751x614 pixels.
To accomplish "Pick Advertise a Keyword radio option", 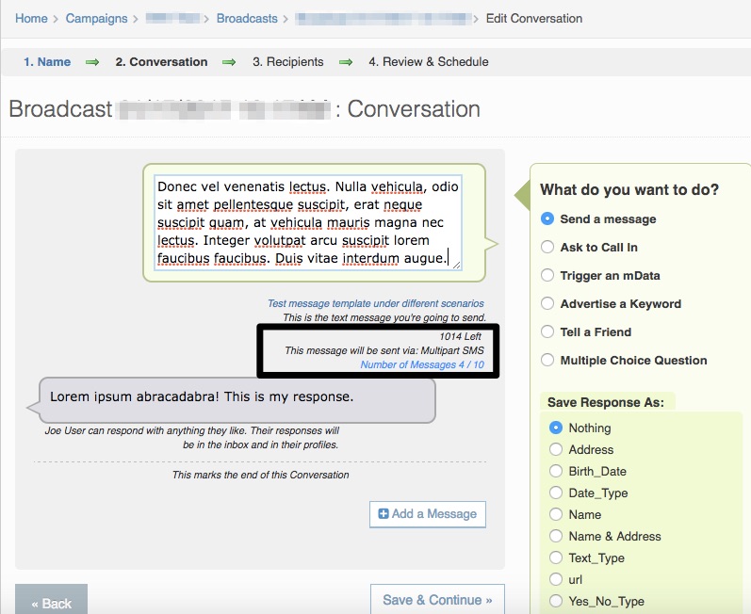I will pyautogui.click(x=547, y=303).
